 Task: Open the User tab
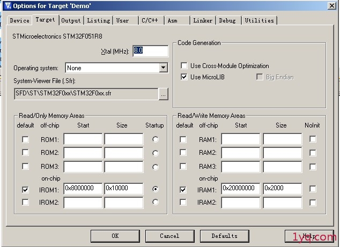(x=125, y=20)
